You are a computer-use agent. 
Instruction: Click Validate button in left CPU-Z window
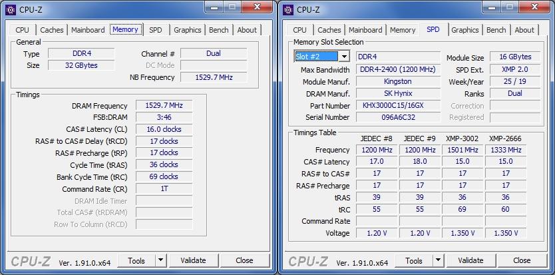pos(193,260)
